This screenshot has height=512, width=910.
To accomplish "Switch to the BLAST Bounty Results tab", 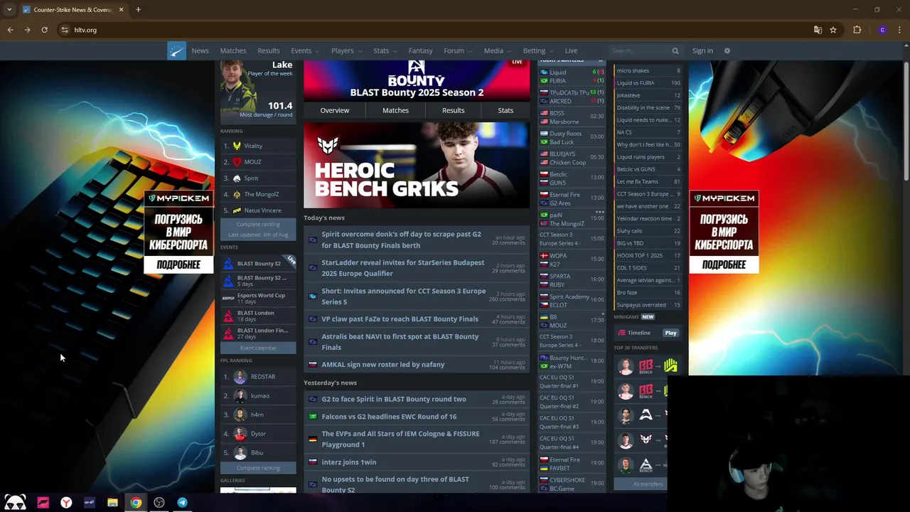I will coord(453,110).
